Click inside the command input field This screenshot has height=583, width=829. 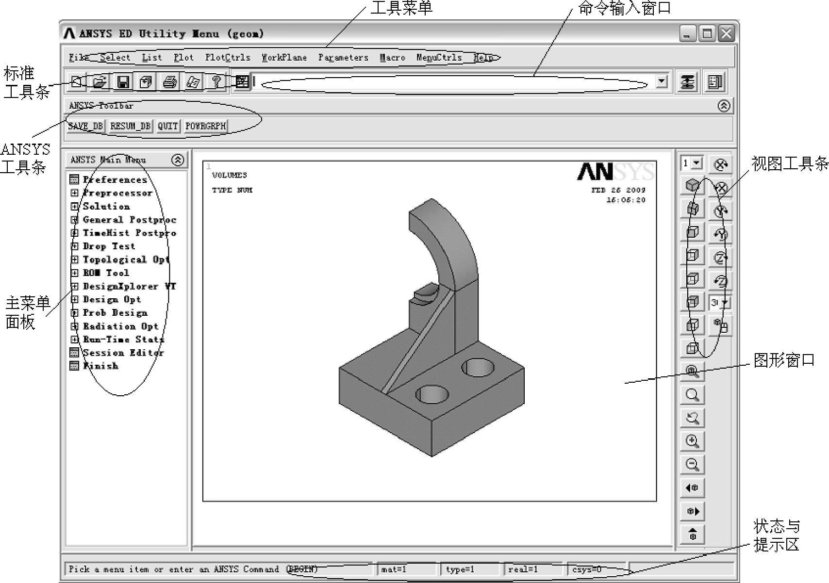pyautogui.click(x=453, y=82)
